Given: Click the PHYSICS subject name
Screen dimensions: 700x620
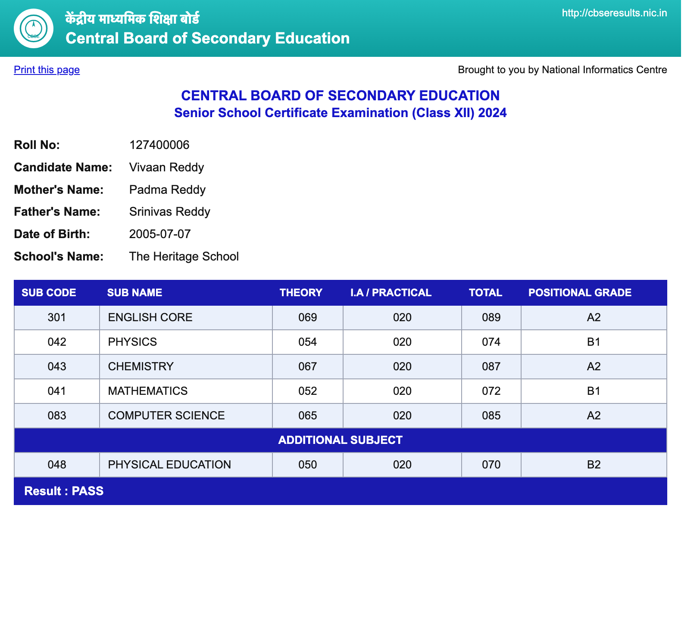Looking at the screenshot, I should click(x=132, y=342).
